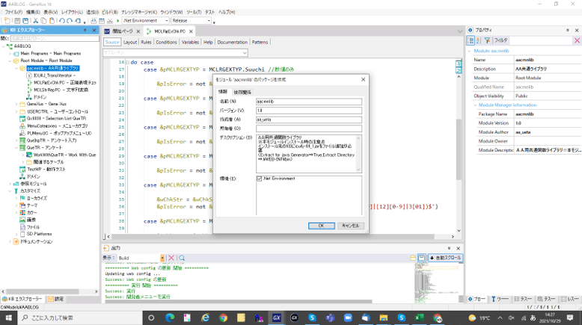Switch to the 設定 tab below KB Explorer
Viewport: 582px width, 325px height.
(55, 299)
